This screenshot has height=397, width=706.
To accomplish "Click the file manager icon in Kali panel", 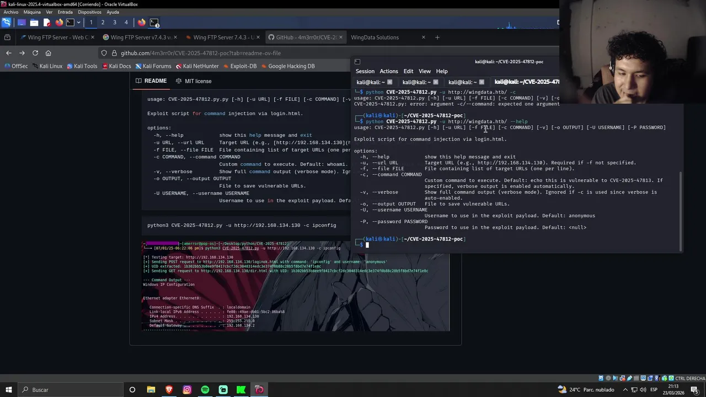I will [34, 23].
